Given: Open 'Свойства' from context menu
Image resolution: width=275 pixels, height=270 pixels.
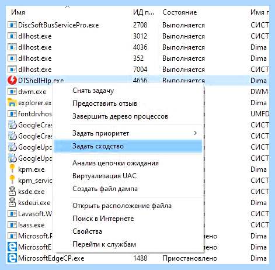Looking at the screenshot, I should point(128,231).
